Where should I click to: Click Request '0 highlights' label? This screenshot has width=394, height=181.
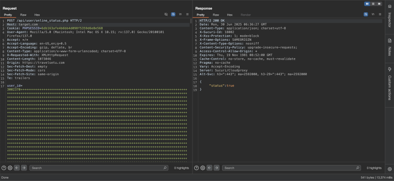click(x=181, y=168)
